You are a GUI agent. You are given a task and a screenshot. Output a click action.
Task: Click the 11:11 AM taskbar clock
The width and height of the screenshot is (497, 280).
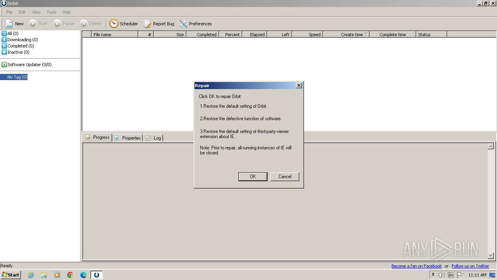click(x=477, y=275)
